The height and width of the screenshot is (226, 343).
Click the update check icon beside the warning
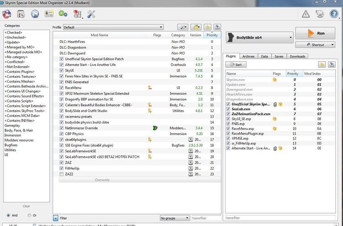[x=320, y=14]
